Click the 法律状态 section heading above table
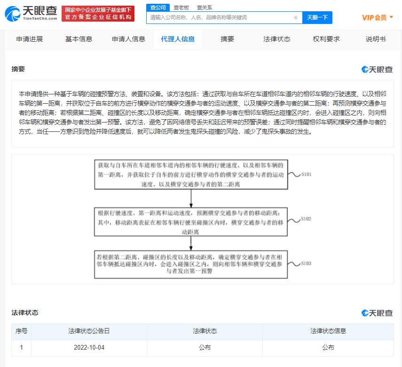Viewport: 402px width, 367px height. pos(25,313)
